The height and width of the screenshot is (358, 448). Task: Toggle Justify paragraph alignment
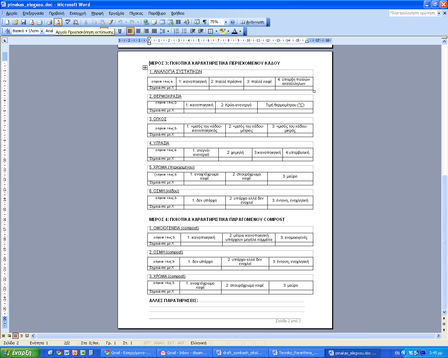tap(154, 31)
